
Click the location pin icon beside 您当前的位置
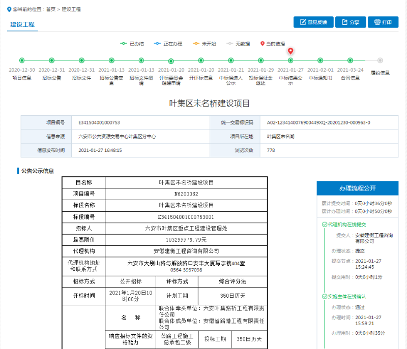pos(9,9)
